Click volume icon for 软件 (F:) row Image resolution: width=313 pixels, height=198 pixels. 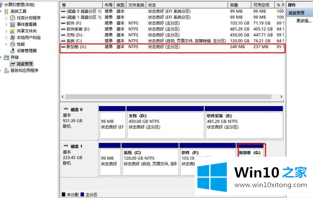(63, 23)
